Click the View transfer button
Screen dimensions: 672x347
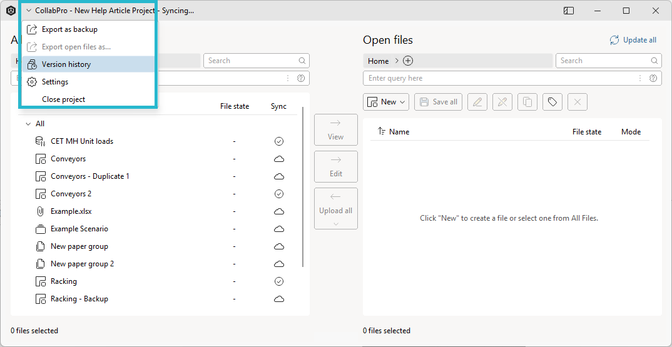[x=335, y=130]
